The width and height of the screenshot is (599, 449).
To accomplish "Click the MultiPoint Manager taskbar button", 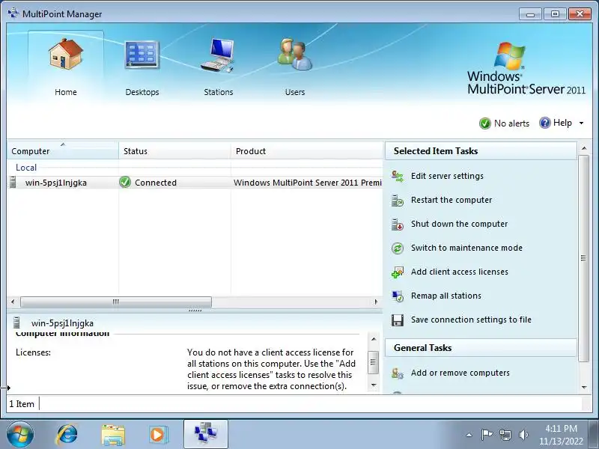I will [x=206, y=434].
